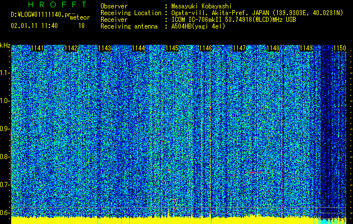Click the 1148 time marker
Image resolution: width=353 pixels, height=224 pixels.
(x=273, y=48)
